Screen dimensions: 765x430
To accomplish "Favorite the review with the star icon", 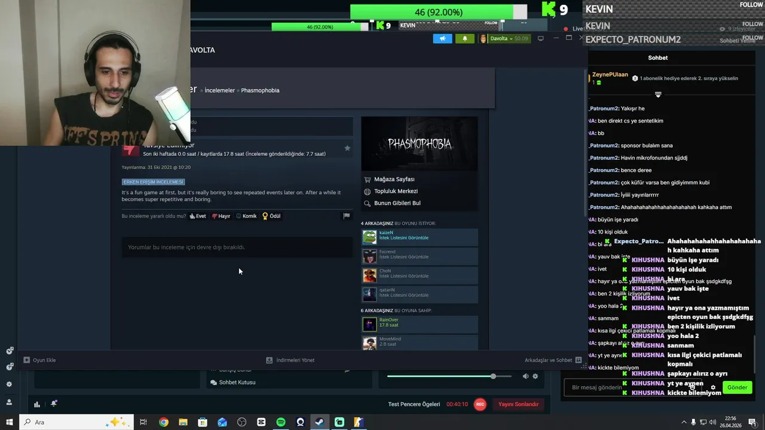I will pyautogui.click(x=347, y=148).
